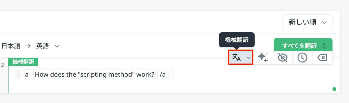Click the arrow between 日本語 and 英語

(28, 46)
